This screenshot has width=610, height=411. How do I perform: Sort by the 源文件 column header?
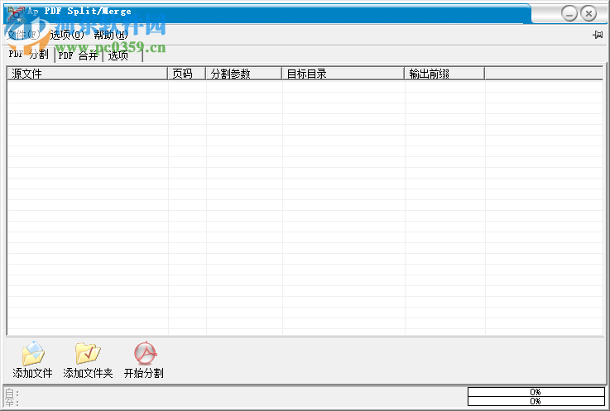(87, 74)
